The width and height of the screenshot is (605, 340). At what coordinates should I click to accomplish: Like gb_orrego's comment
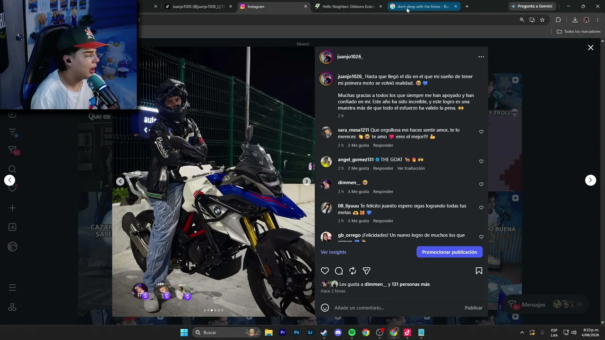click(481, 237)
